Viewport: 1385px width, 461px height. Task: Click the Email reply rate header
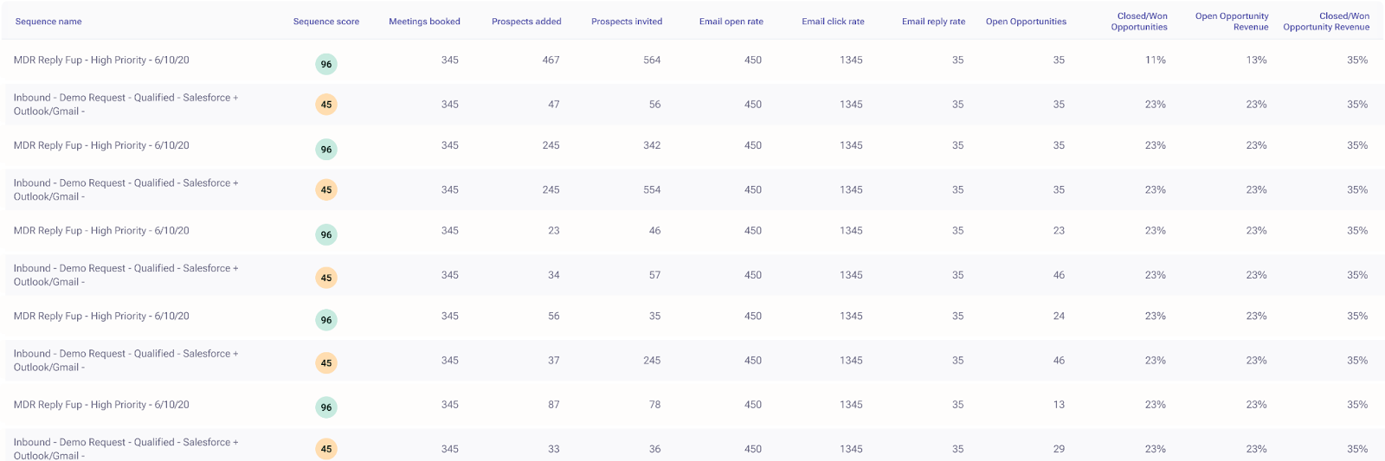[933, 22]
